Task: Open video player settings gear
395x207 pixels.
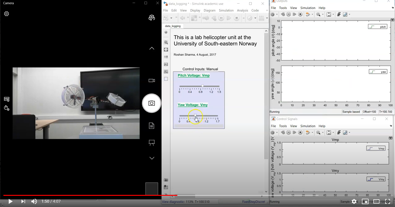Action: 354,201
